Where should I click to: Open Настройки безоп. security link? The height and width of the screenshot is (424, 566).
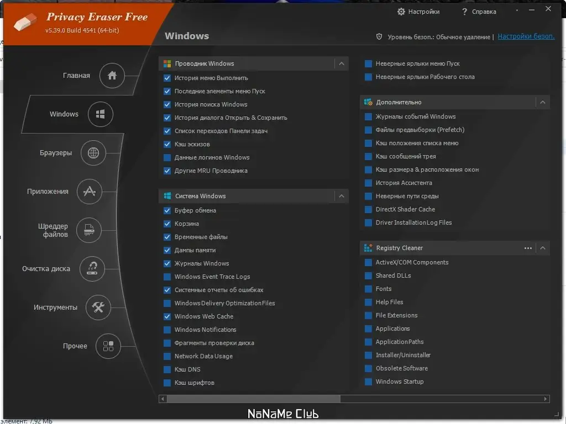(x=526, y=36)
